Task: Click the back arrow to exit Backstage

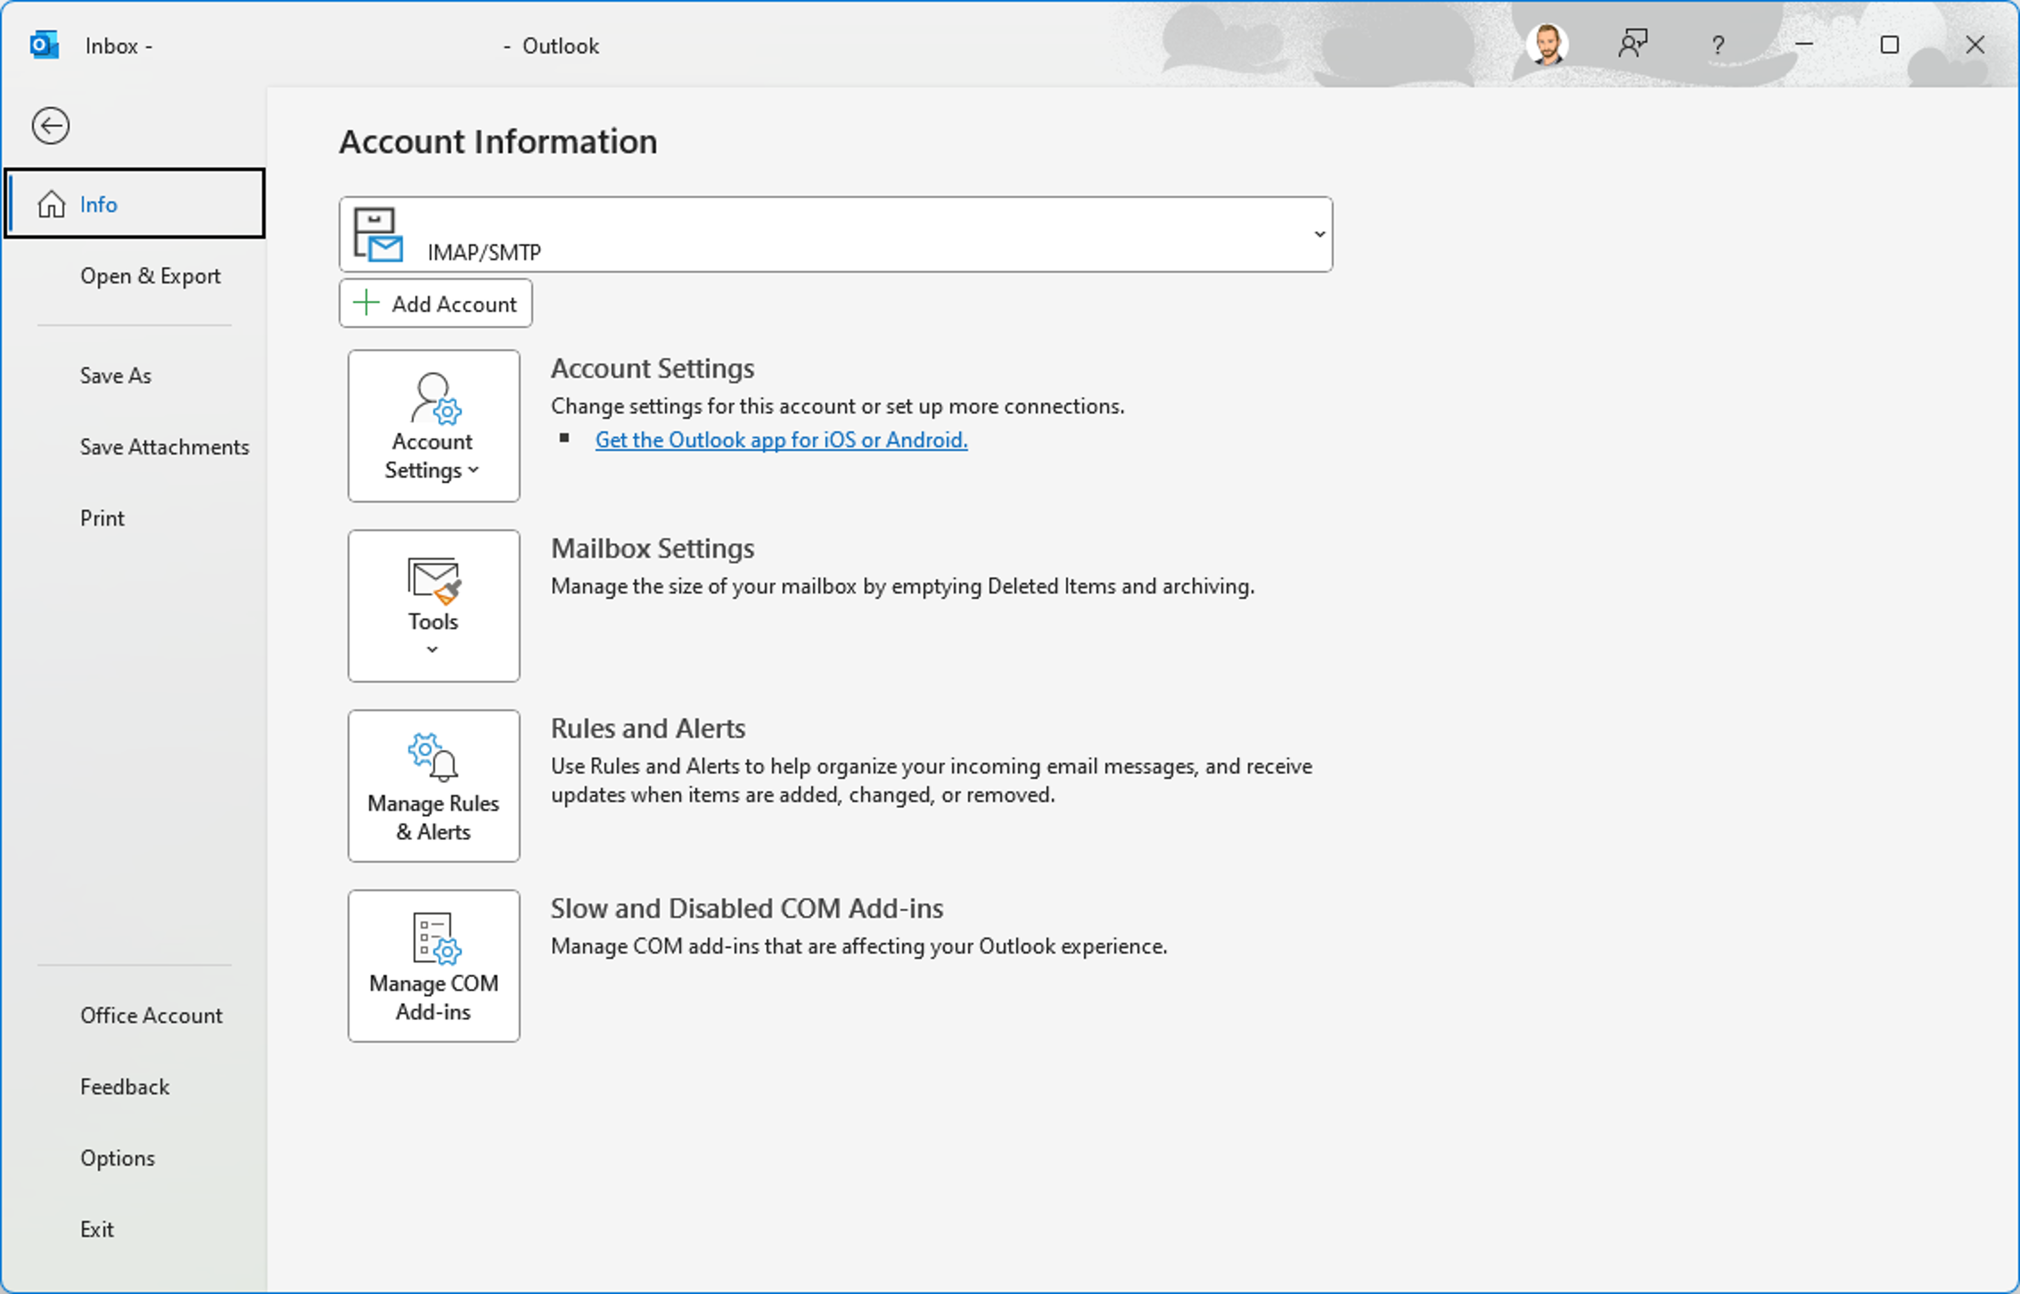Action: 50,126
